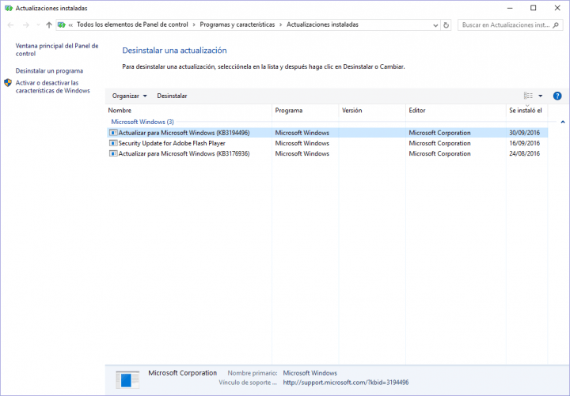Click icon of KB3194496 update

pyautogui.click(x=113, y=133)
